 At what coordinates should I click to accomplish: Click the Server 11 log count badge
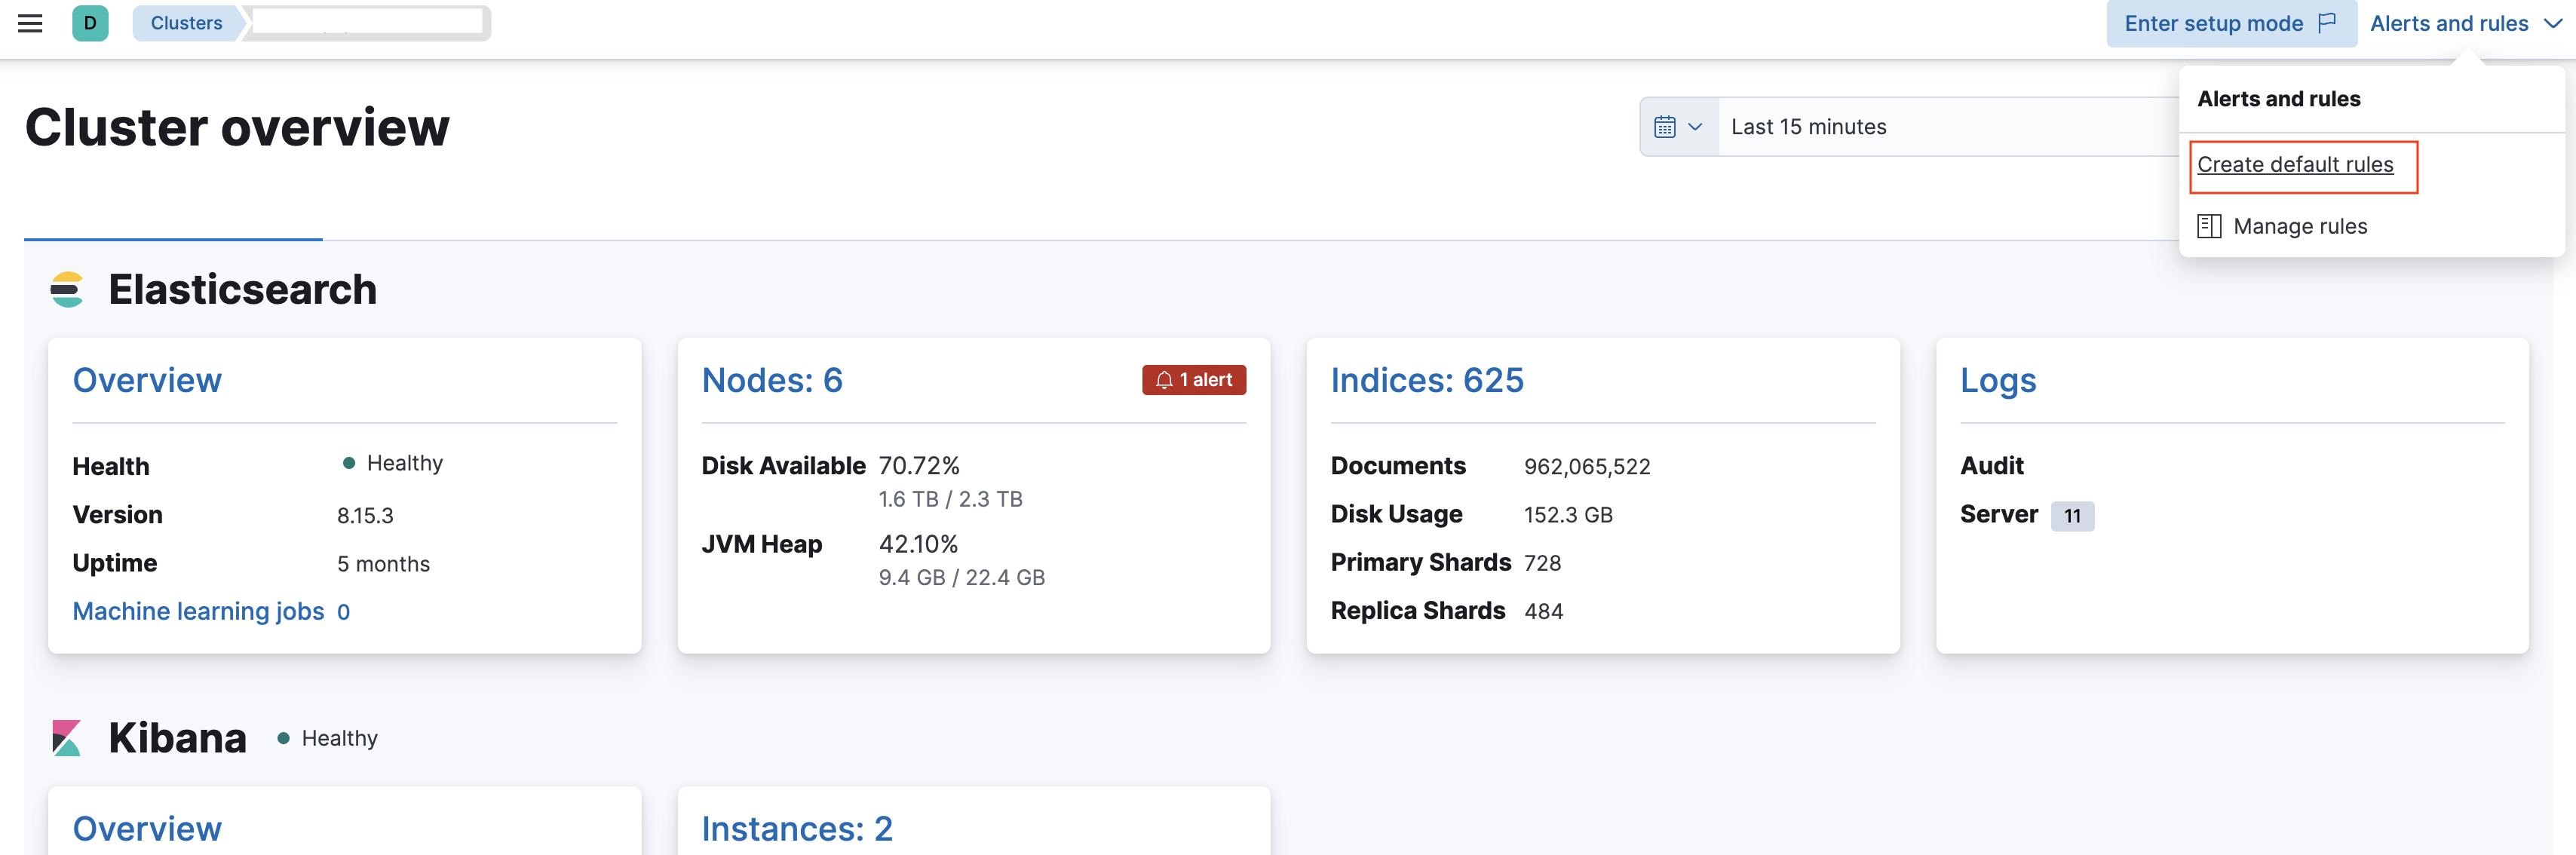coord(2072,516)
